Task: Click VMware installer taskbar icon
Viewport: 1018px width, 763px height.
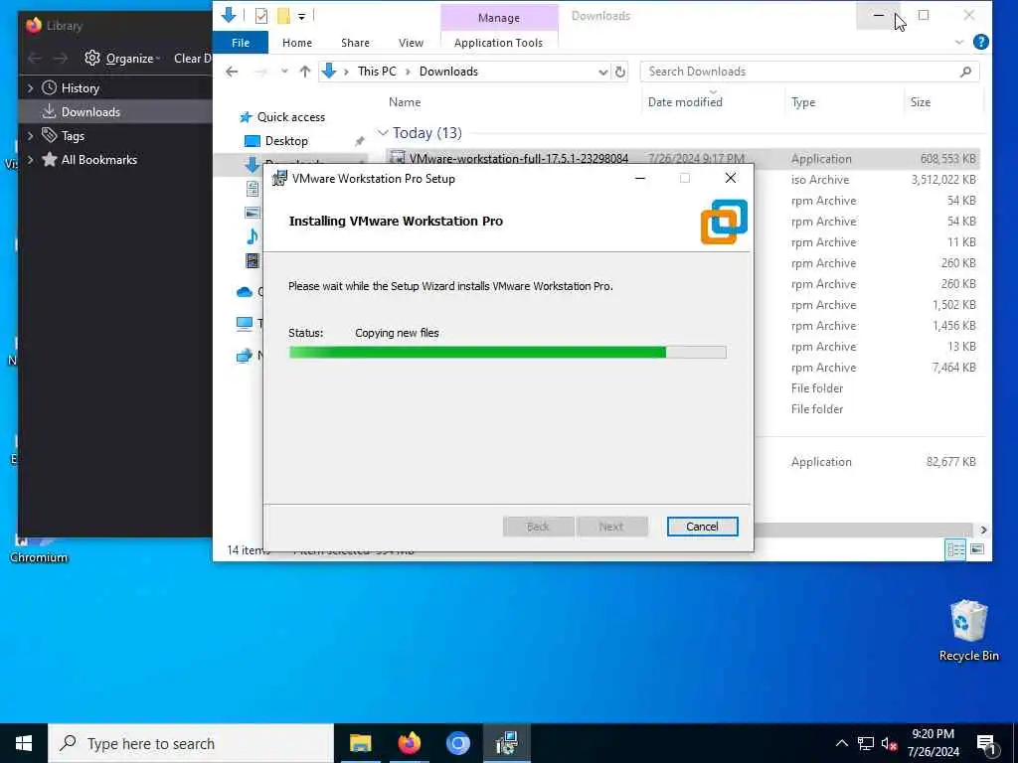Action: tap(506, 743)
